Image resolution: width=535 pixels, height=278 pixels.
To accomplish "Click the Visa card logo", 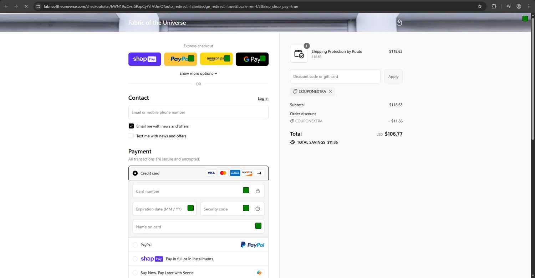I will (x=211, y=173).
